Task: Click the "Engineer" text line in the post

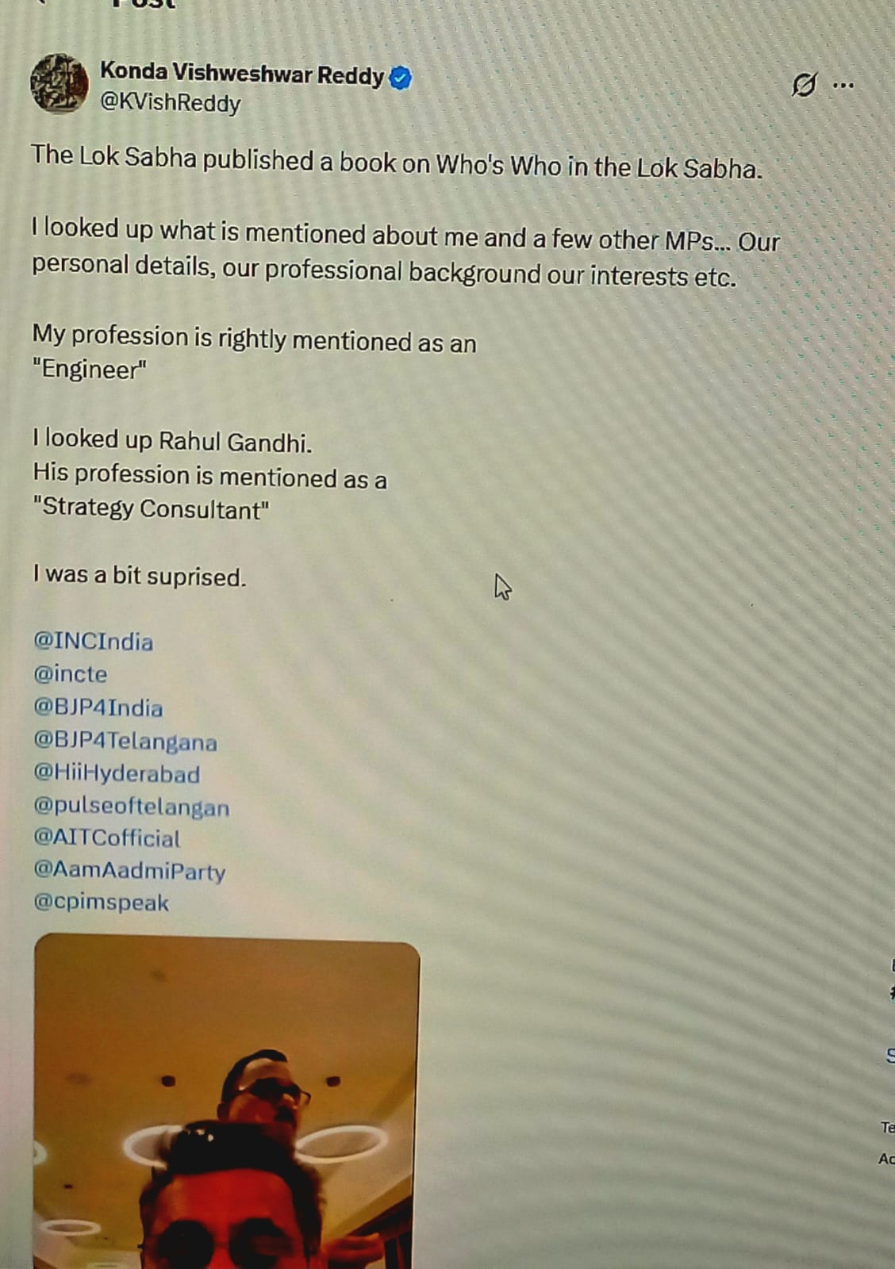Action: click(90, 370)
